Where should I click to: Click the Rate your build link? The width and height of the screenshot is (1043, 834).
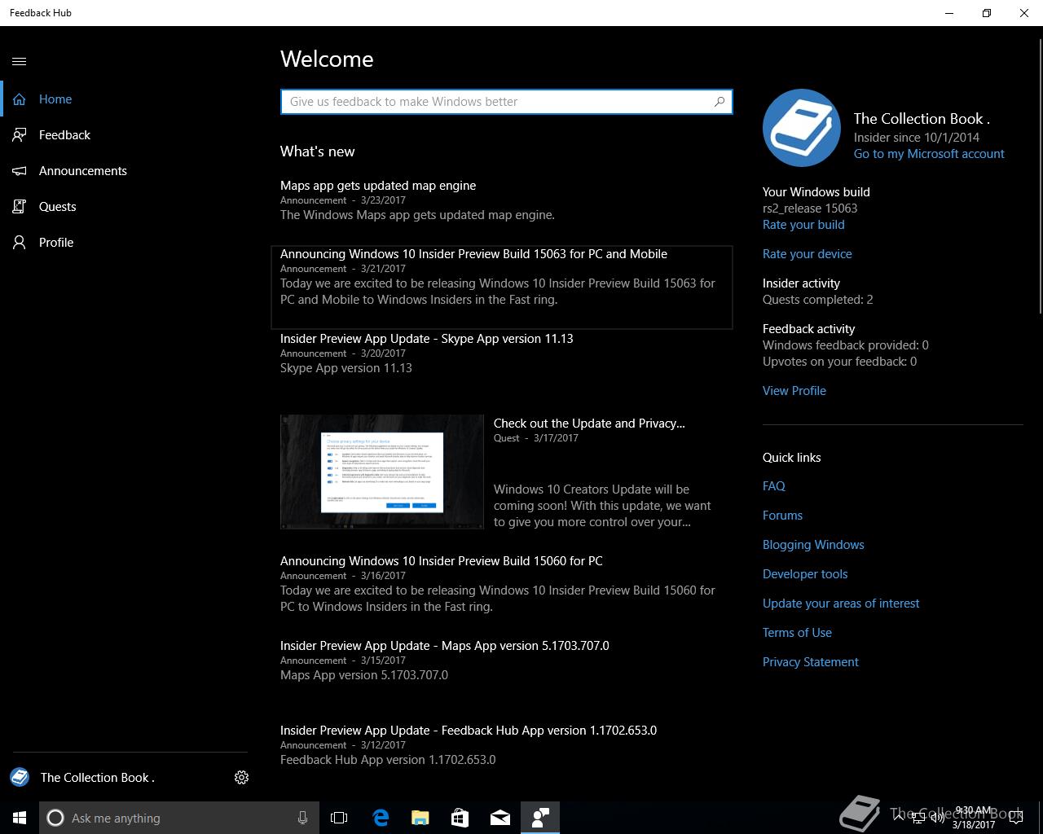pyautogui.click(x=803, y=225)
